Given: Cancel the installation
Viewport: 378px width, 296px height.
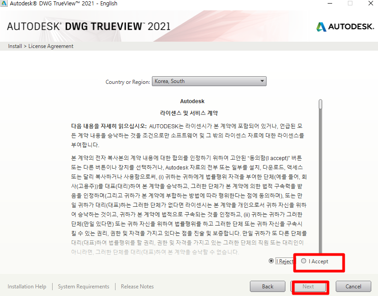Looking at the screenshot, I should [353, 287].
